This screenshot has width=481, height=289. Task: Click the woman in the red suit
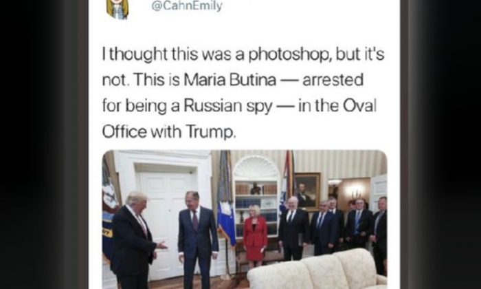(x=255, y=236)
